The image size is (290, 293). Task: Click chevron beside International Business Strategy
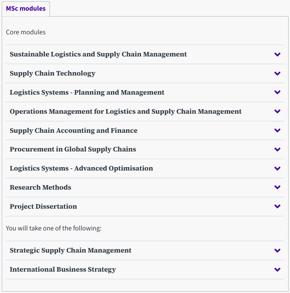277,270
